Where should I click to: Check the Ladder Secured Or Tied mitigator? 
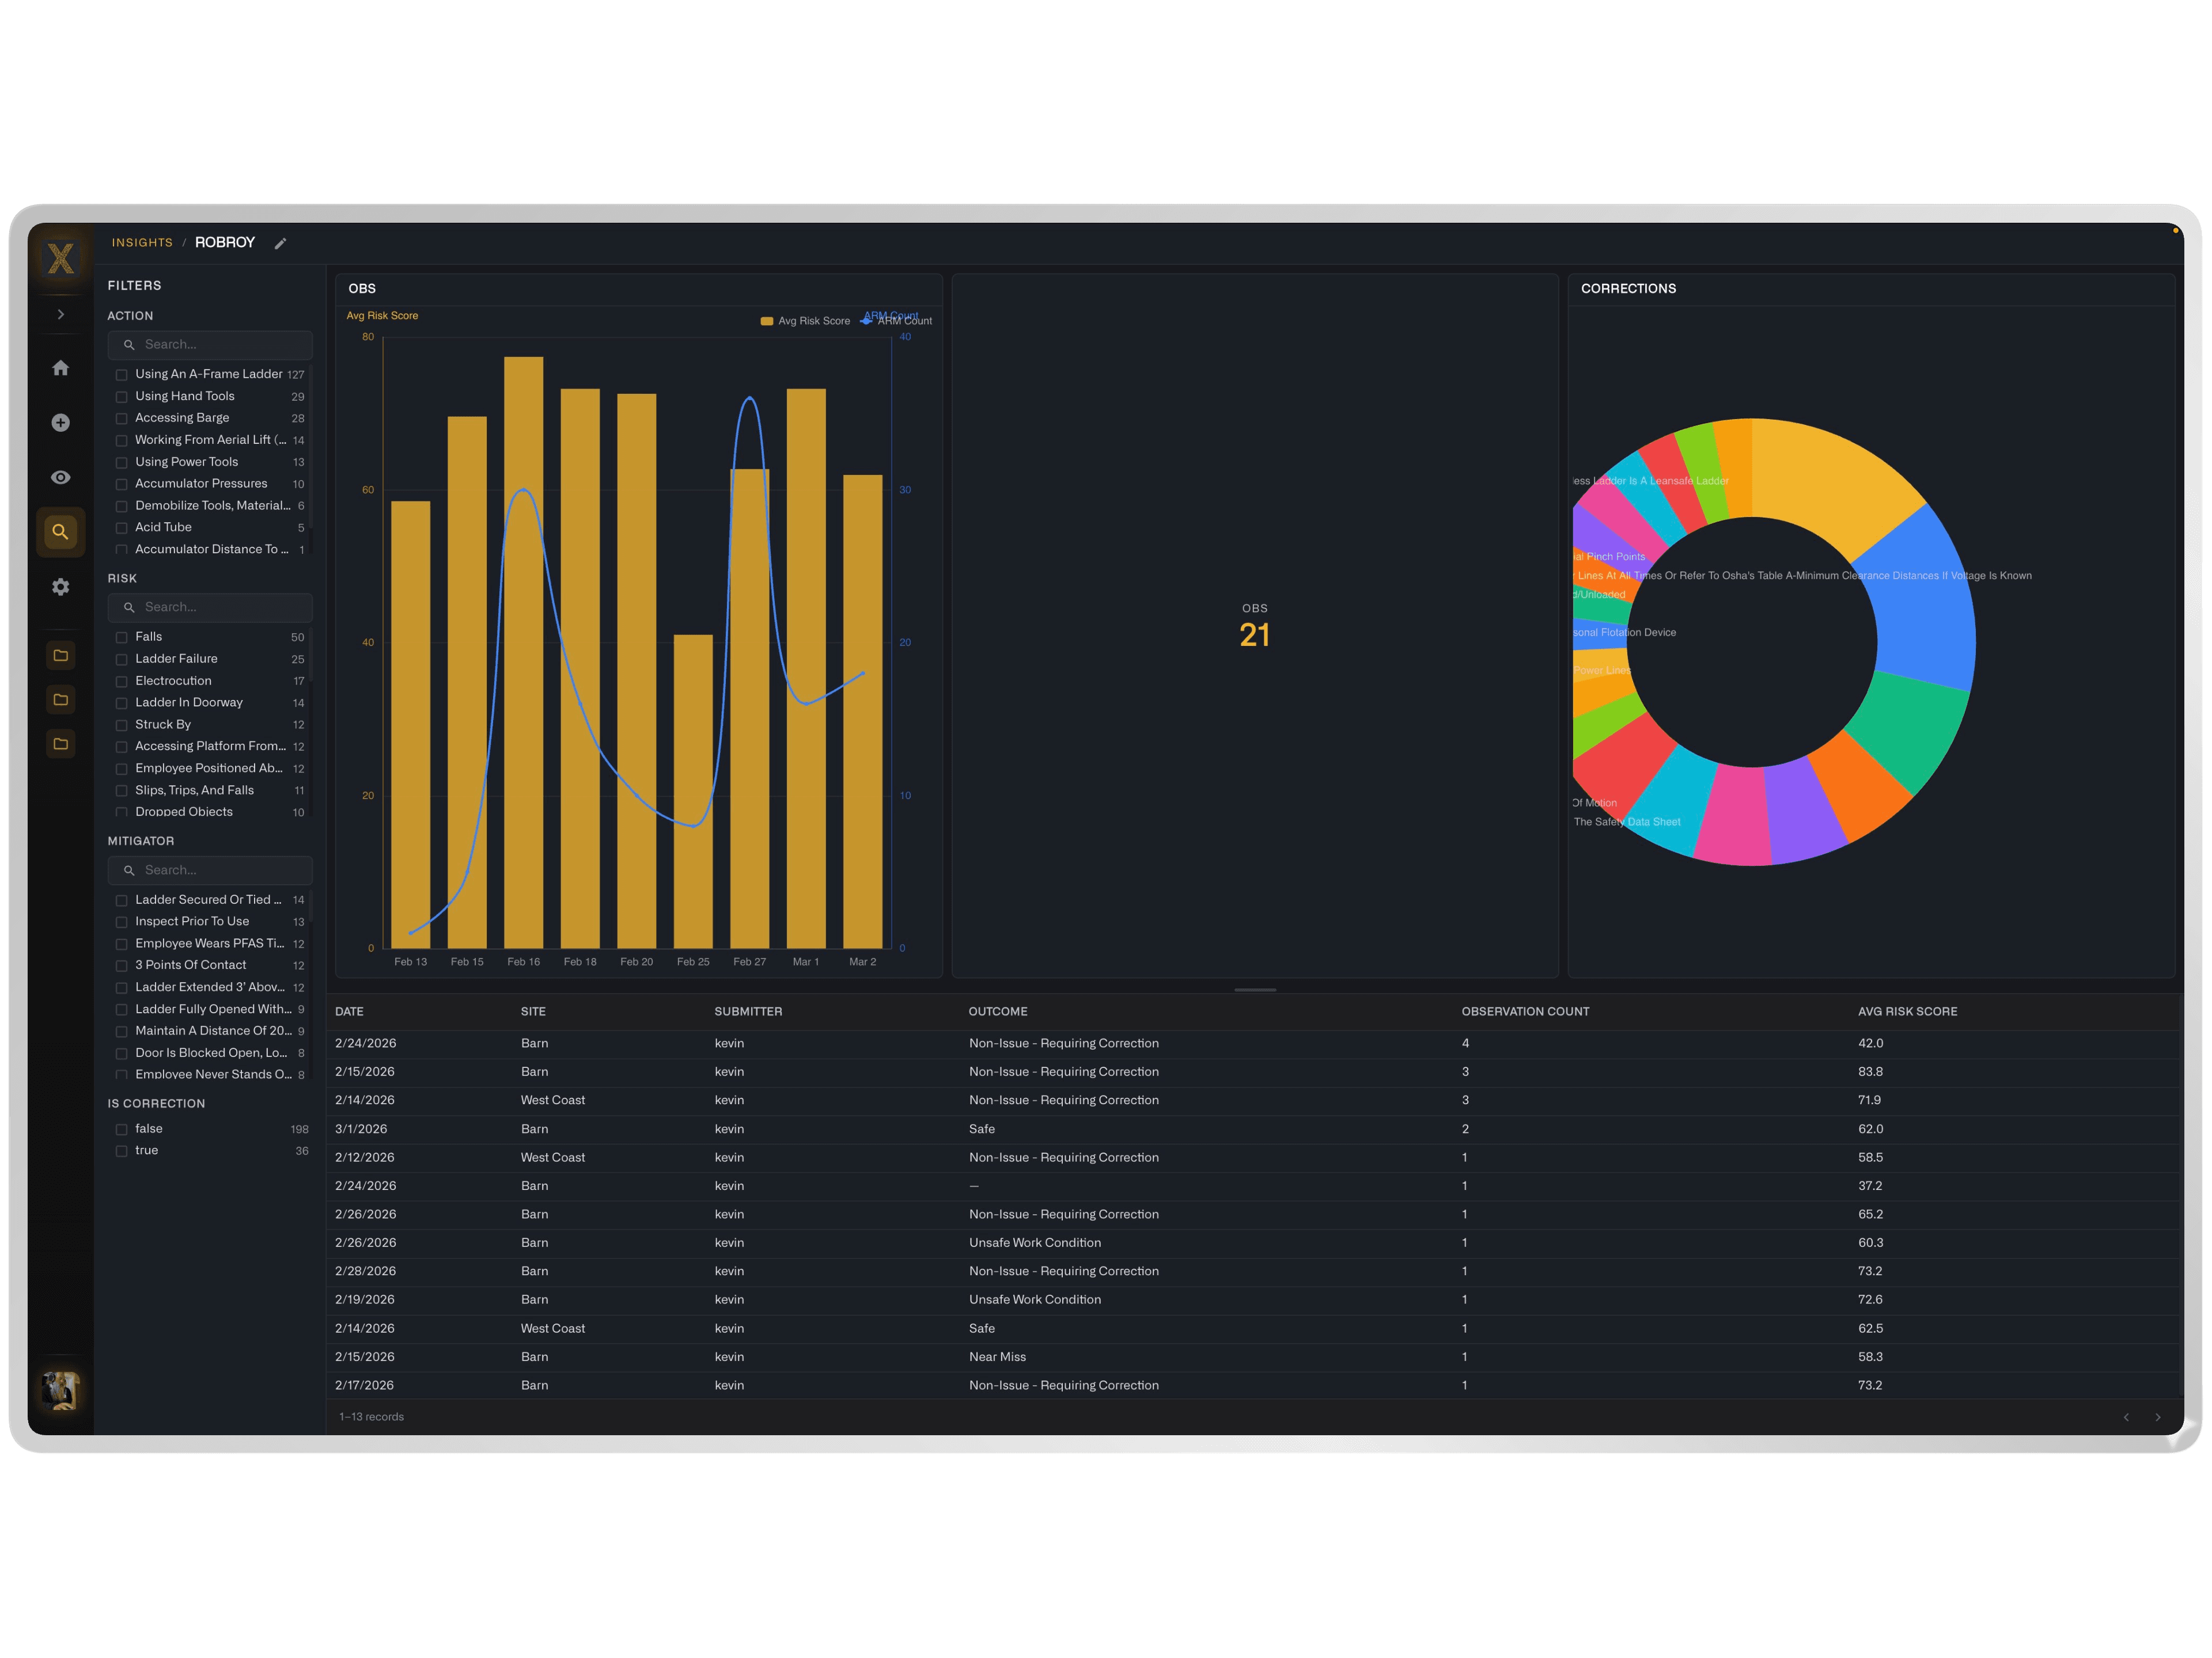(x=121, y=900)
